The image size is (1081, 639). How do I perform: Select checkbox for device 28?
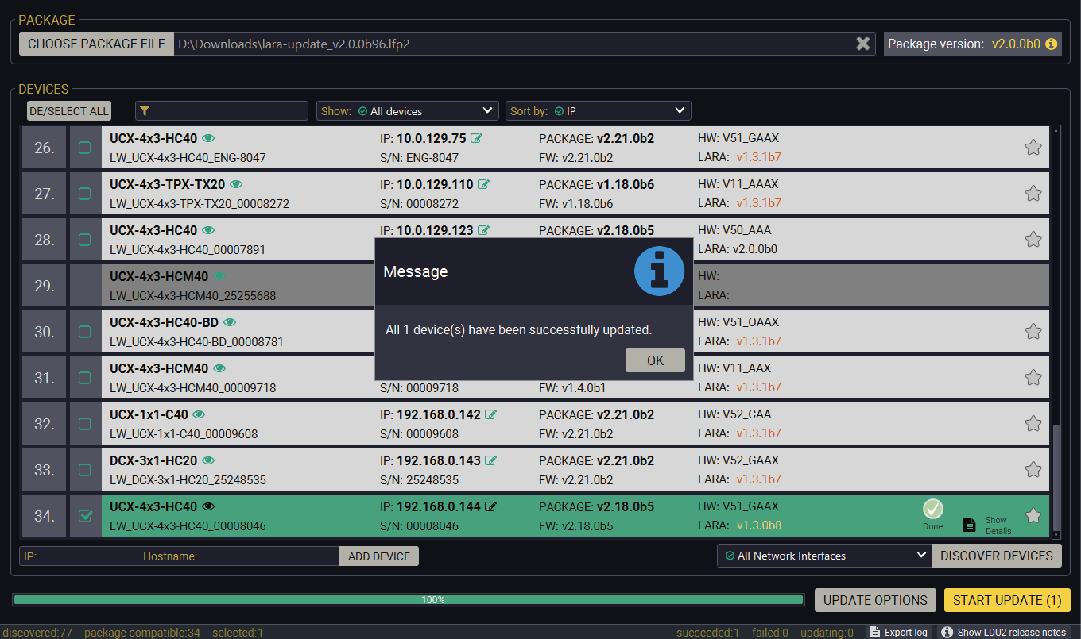pos(84,240)
